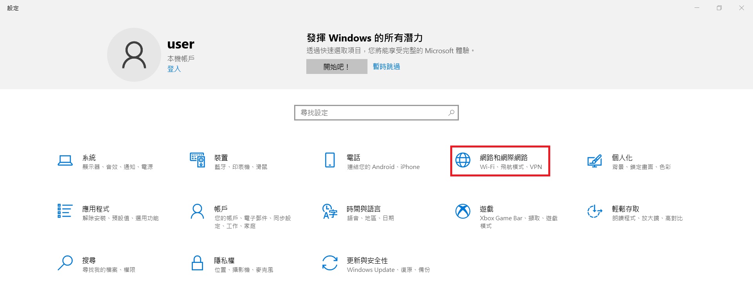Open the 個人化 paintbrush icon
The image size is (753, 302).
pos(595,161)
